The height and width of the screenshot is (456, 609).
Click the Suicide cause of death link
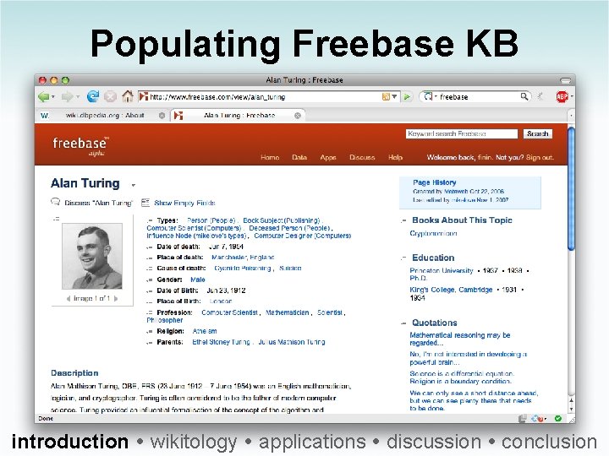(x=290, y=268)
